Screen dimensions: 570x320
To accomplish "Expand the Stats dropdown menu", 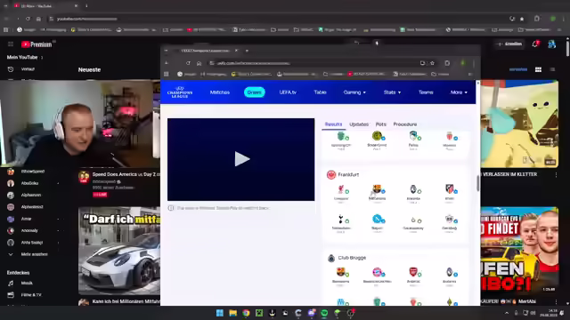I will click(392, 92).
